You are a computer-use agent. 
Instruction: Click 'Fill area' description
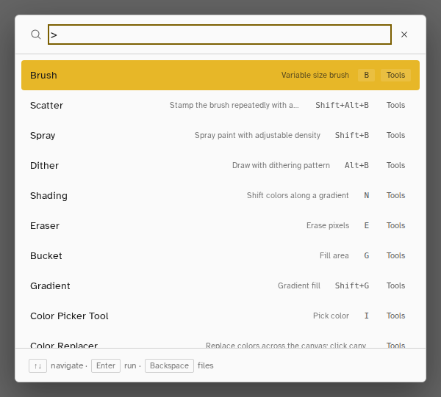coord(334,255)
